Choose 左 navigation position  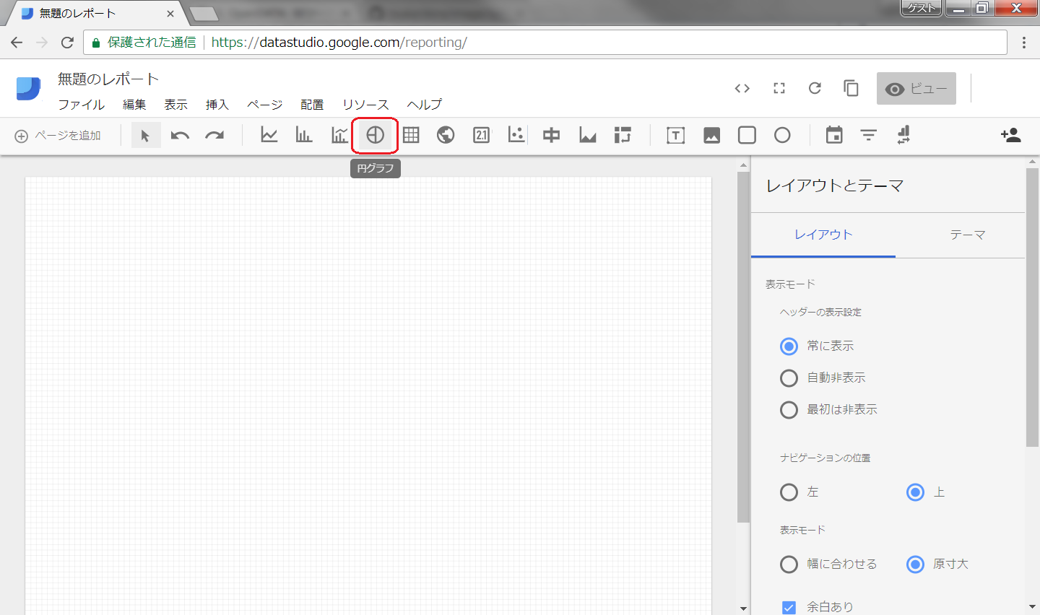[799, 492]
